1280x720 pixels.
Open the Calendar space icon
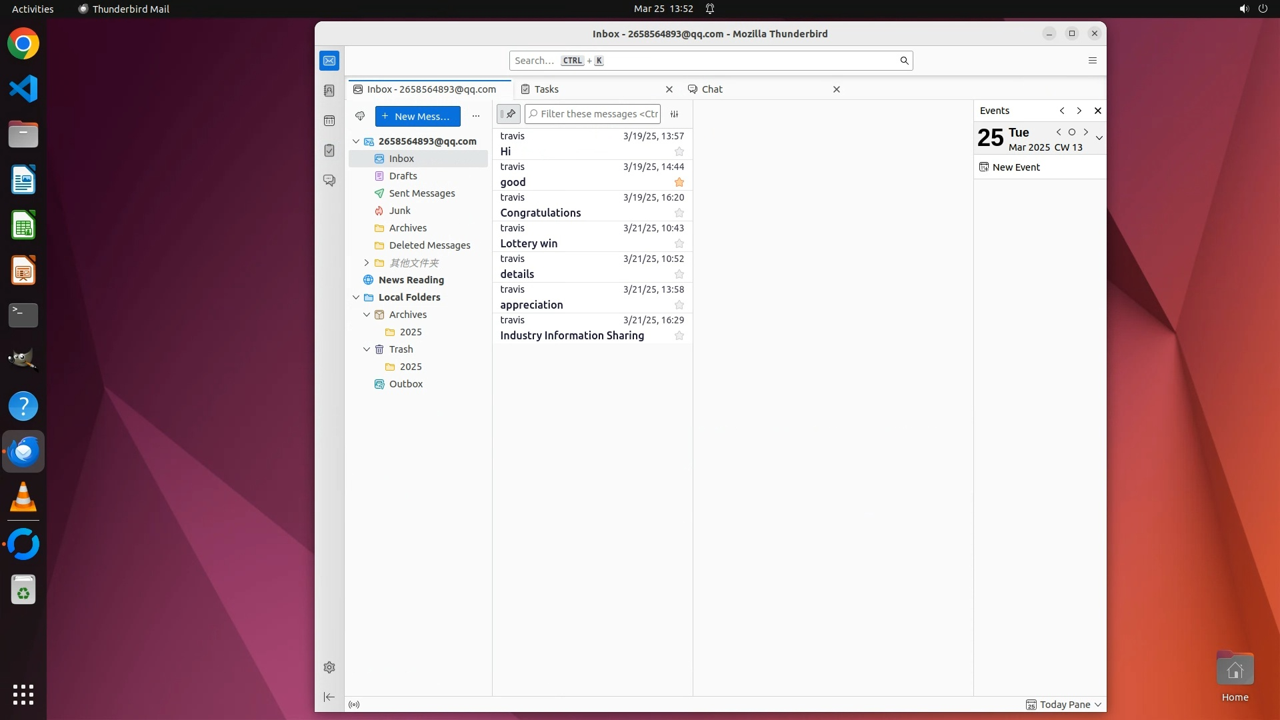click(329, 121)
